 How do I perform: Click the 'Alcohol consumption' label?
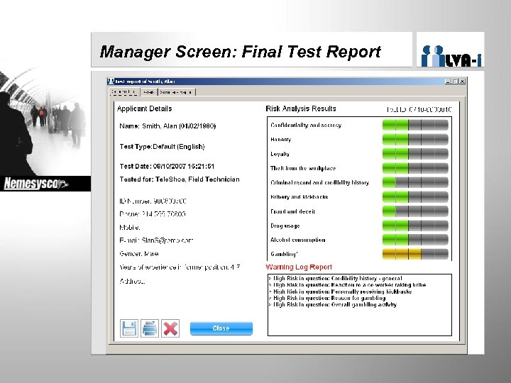[297, 240]
